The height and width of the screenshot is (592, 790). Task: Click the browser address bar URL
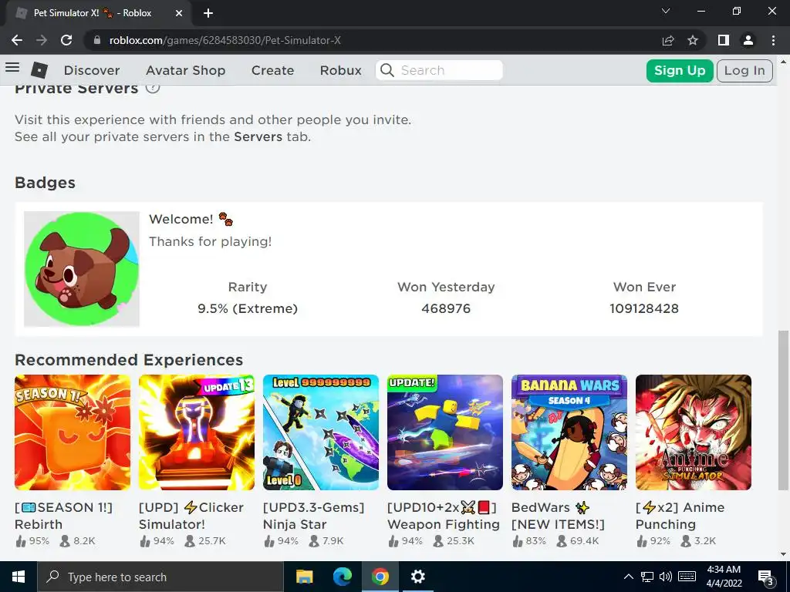(x=225, y=40)
